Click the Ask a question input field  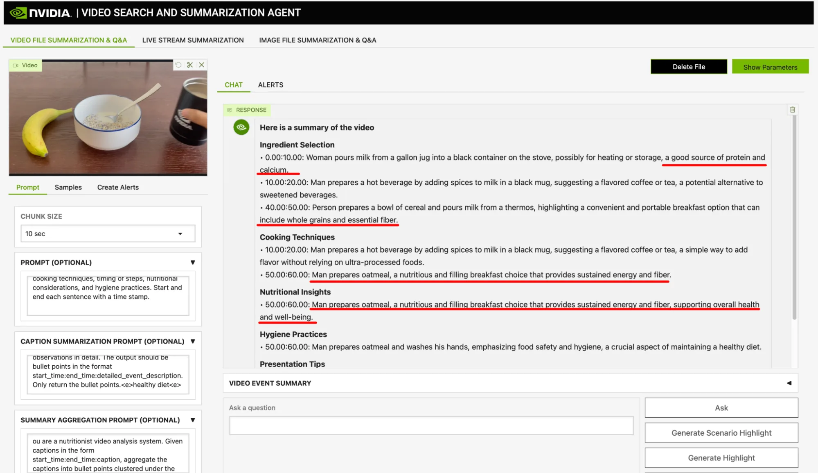pyautogui.click(x=431, y=425)
